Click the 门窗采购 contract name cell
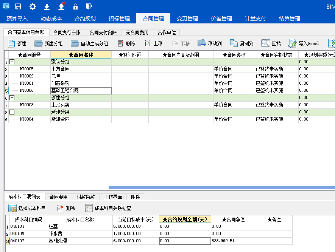Image resolution: width=335 pixels, height=252 pixels. tap(81, 83)
